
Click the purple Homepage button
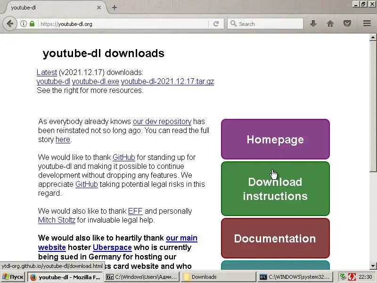point(275,139)
